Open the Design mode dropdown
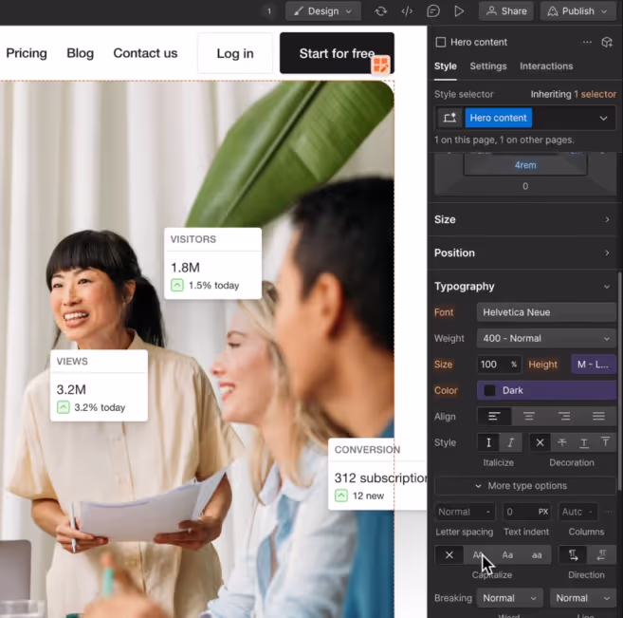Image resolution: width=623 pixels, height=618 pixels. 323,11
